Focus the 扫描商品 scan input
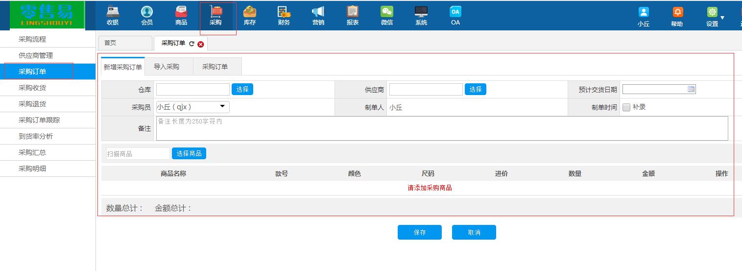The width and height of the screenshot is (742, 271). click(138, 153)
